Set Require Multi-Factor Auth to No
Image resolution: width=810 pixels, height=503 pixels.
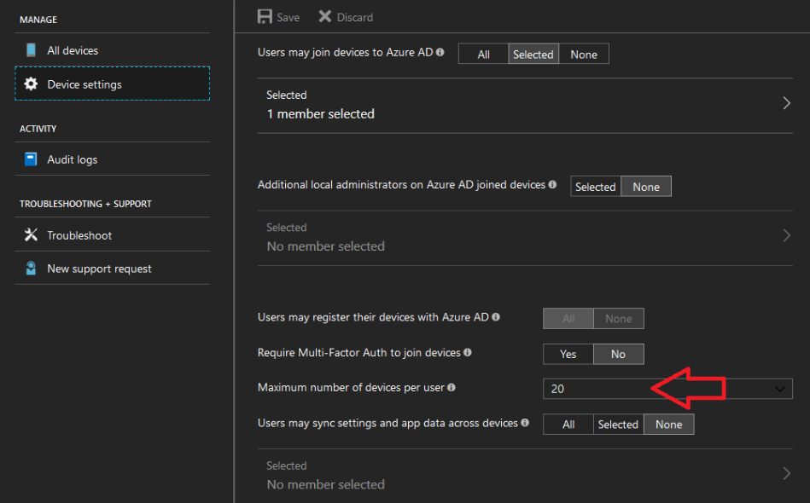tap(618, 354)
